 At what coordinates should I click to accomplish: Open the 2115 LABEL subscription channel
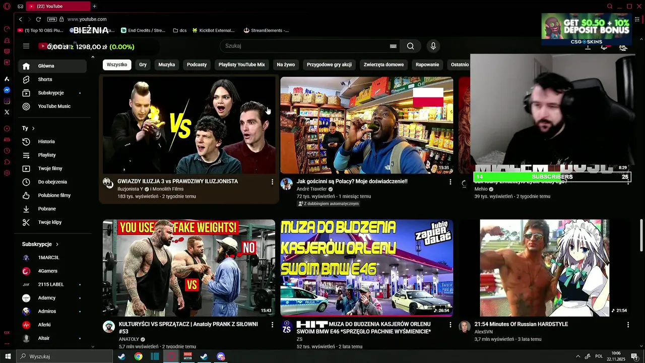52,284
